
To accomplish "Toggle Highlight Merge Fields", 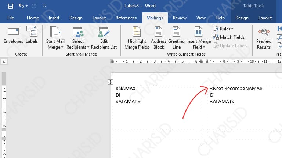I will click(x=137, y=38).
